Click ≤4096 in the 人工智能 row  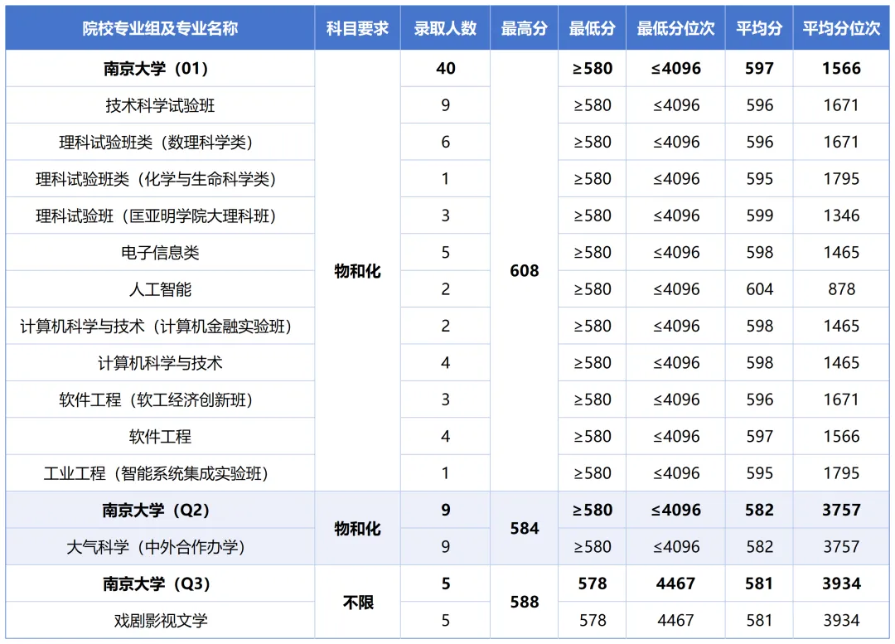[x=676, y=289]
